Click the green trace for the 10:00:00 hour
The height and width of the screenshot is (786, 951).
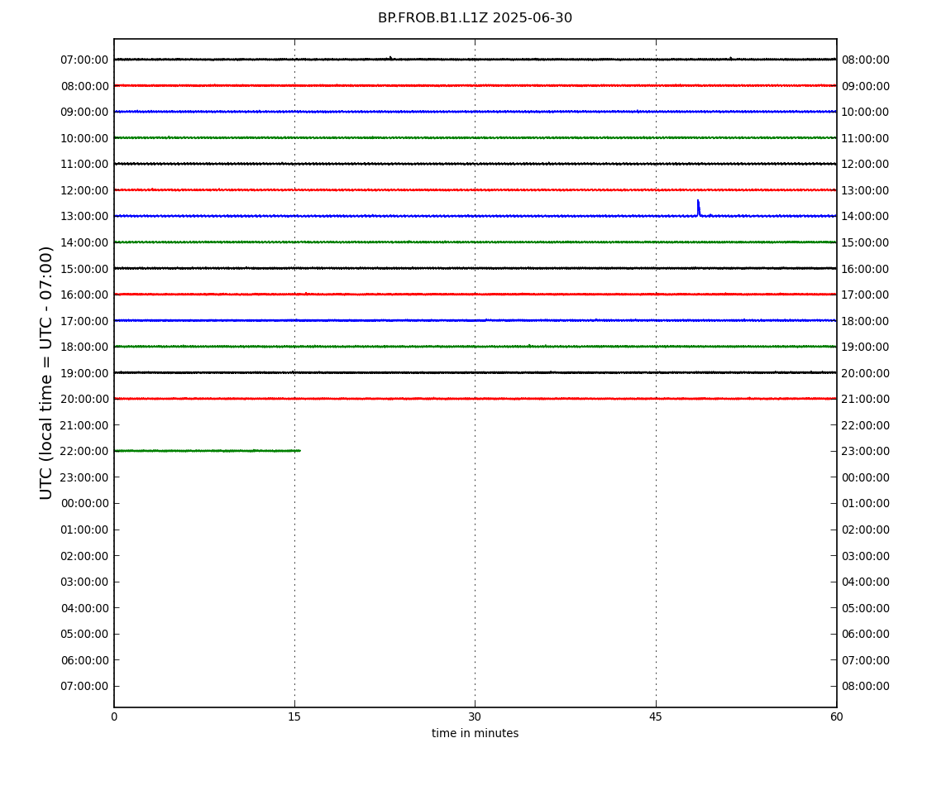(475, 138)
